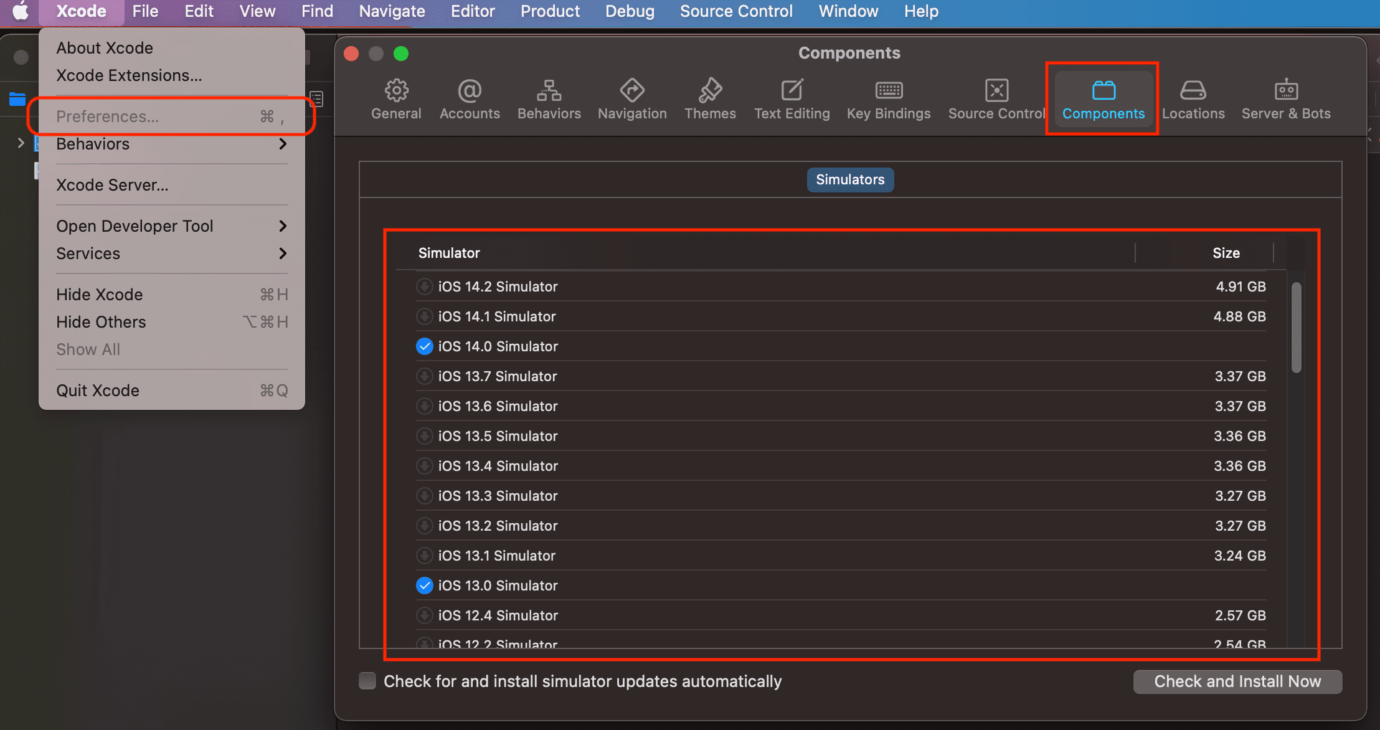Sort by the Size column header

[x=1226, y=253]
